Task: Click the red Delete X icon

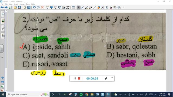Action: coord(42,7)
